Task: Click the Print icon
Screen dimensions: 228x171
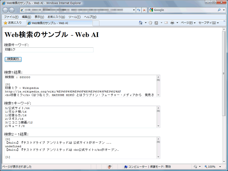Action: point(172,23)
